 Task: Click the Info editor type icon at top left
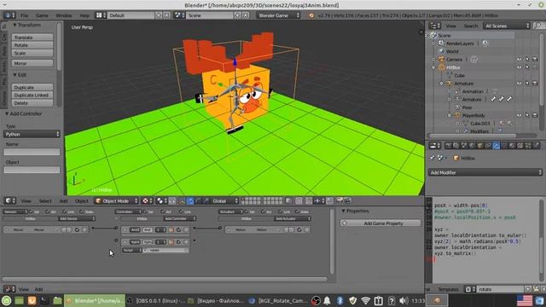coord(9,15)
